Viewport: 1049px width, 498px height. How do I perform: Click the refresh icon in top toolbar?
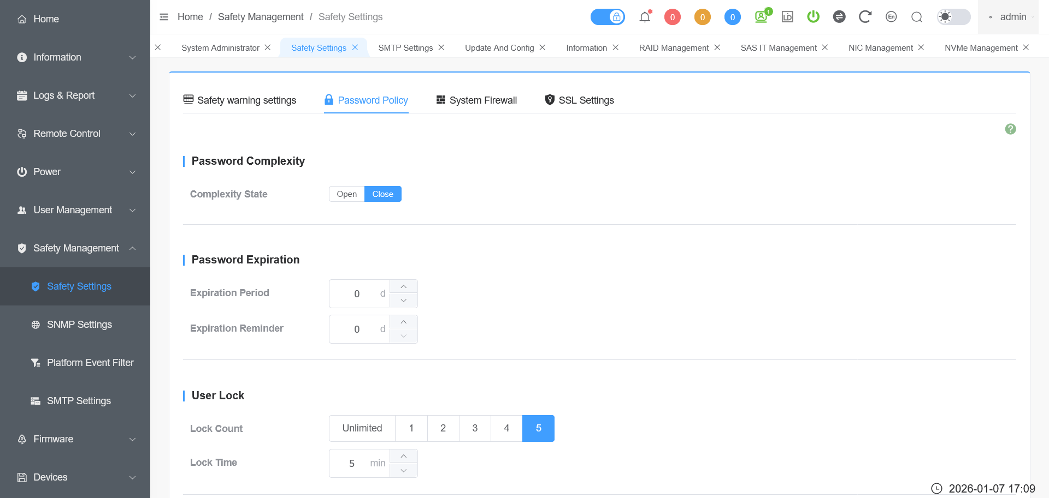coord(864,17)
